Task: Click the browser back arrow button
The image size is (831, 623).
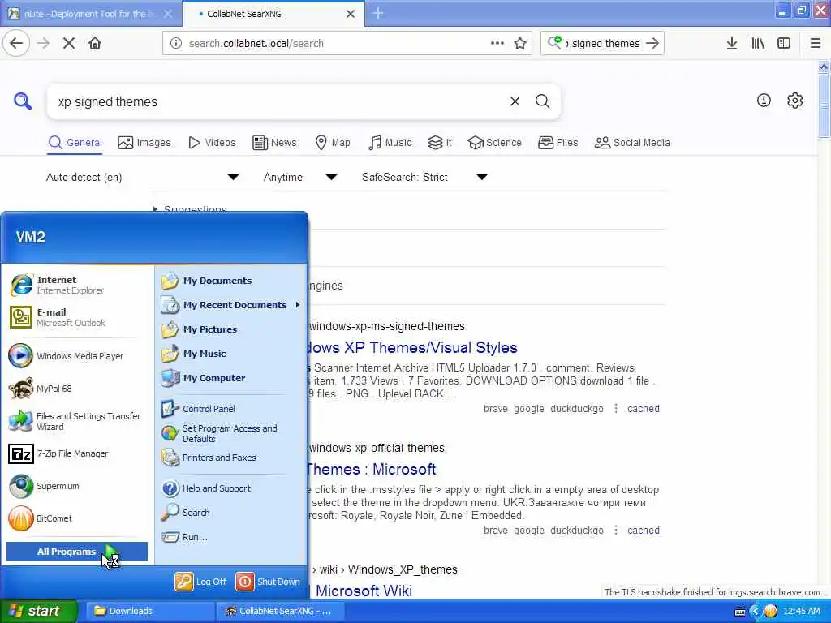Action: point(16,44)
